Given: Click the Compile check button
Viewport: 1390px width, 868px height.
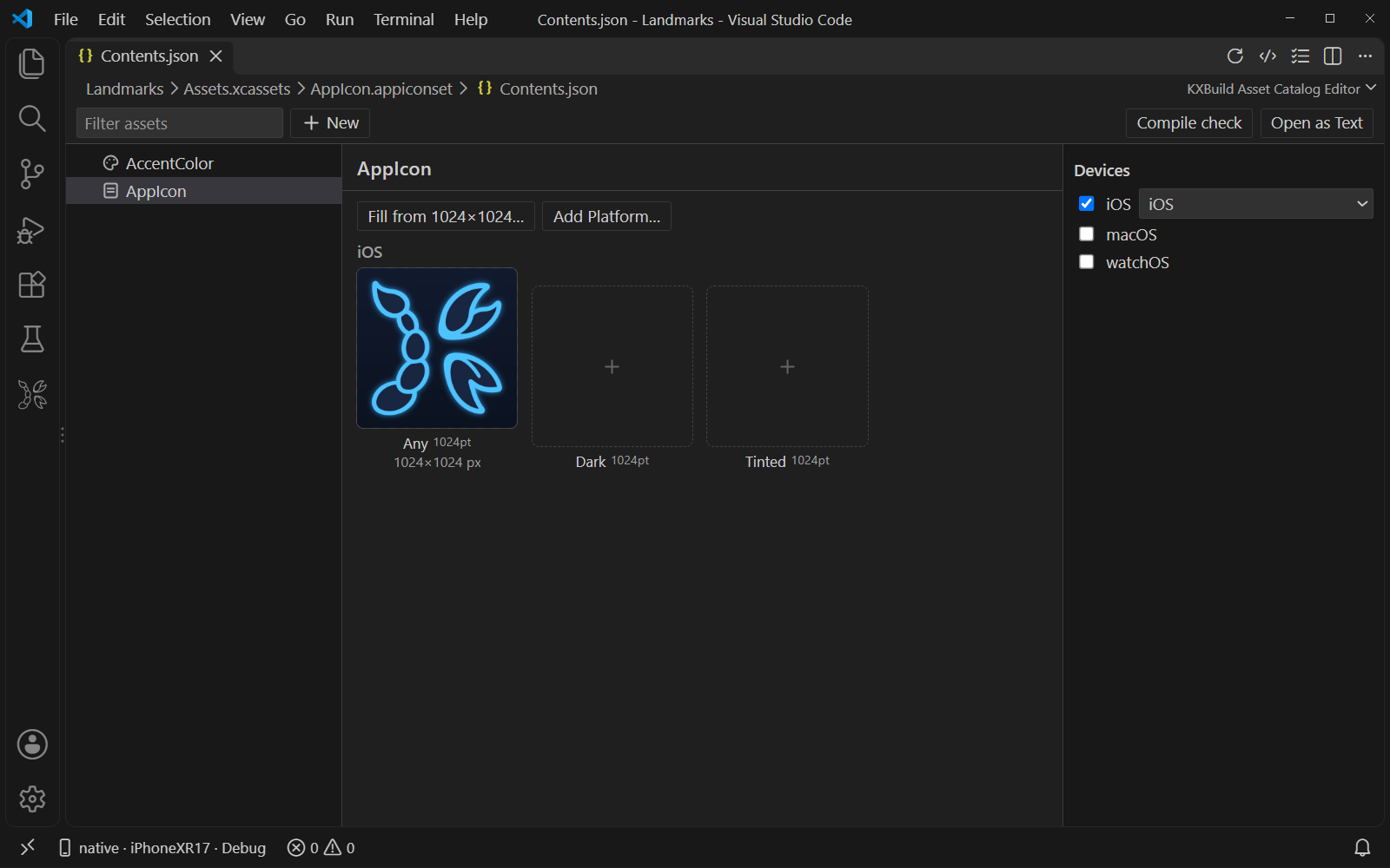Looking at the screenshot, I should coord(1189,123).
